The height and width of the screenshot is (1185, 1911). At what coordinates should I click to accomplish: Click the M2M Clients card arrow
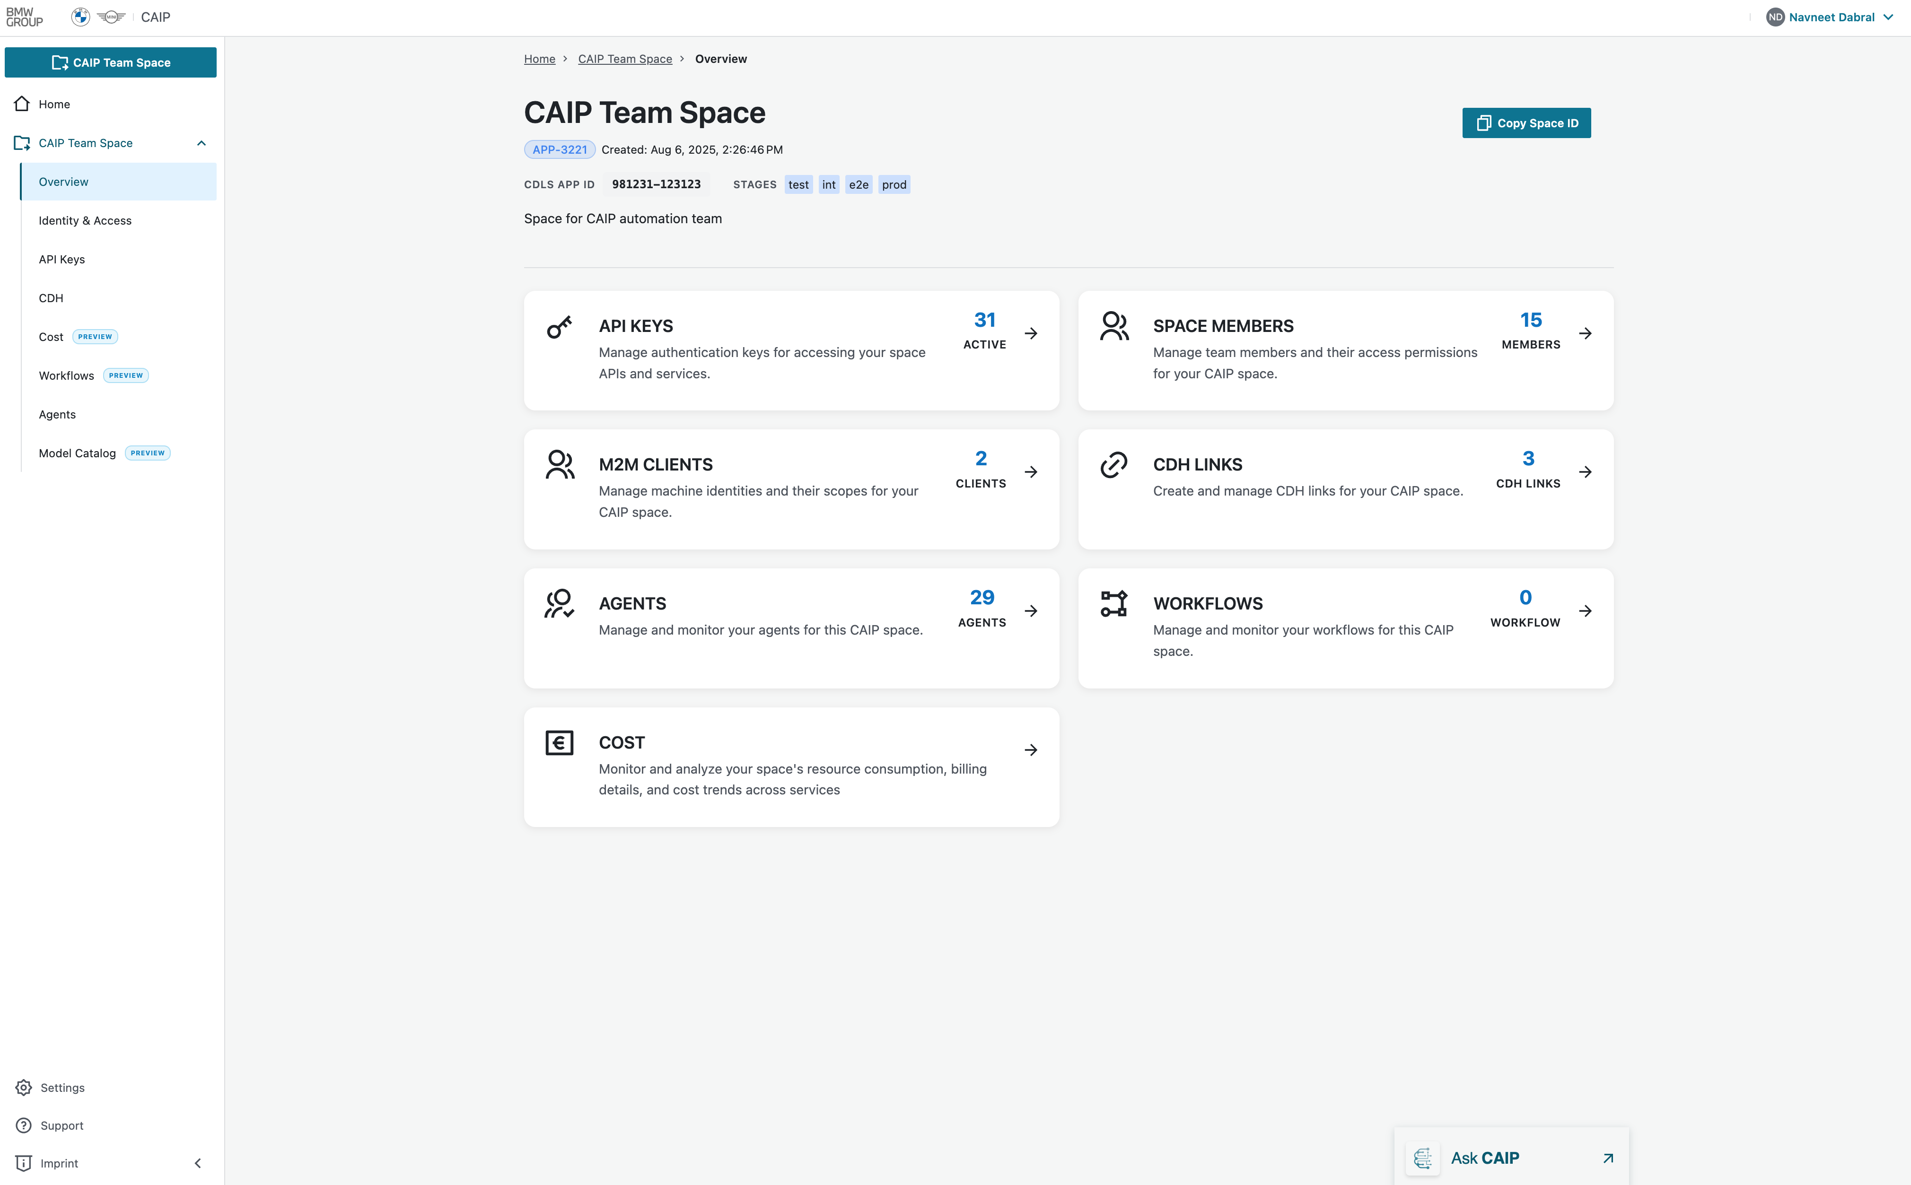coord(1031,472)
